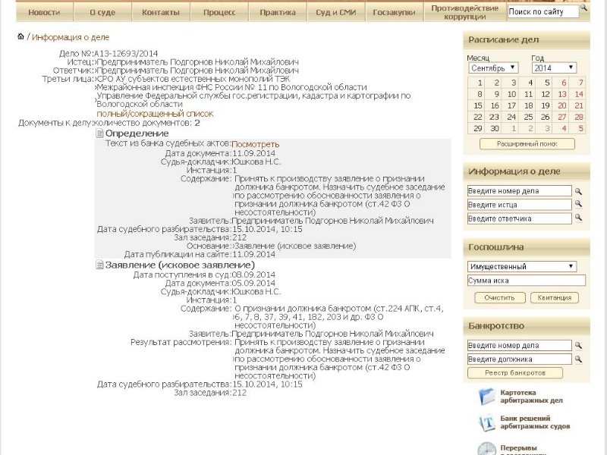Click the home icon in the breadcrumb

click(20, 36)
